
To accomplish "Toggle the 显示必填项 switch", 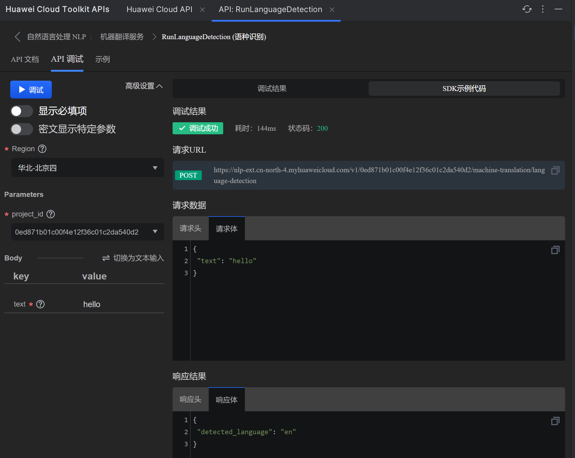I will (x=22, y=111).
